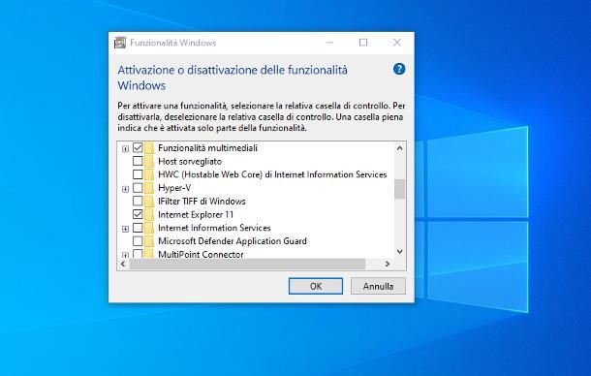Image resolution: width=591 pixels, height=376 pixels.
Task: Uncheck the Funzionalità multimediali checkbox
Action: (138, 148)
